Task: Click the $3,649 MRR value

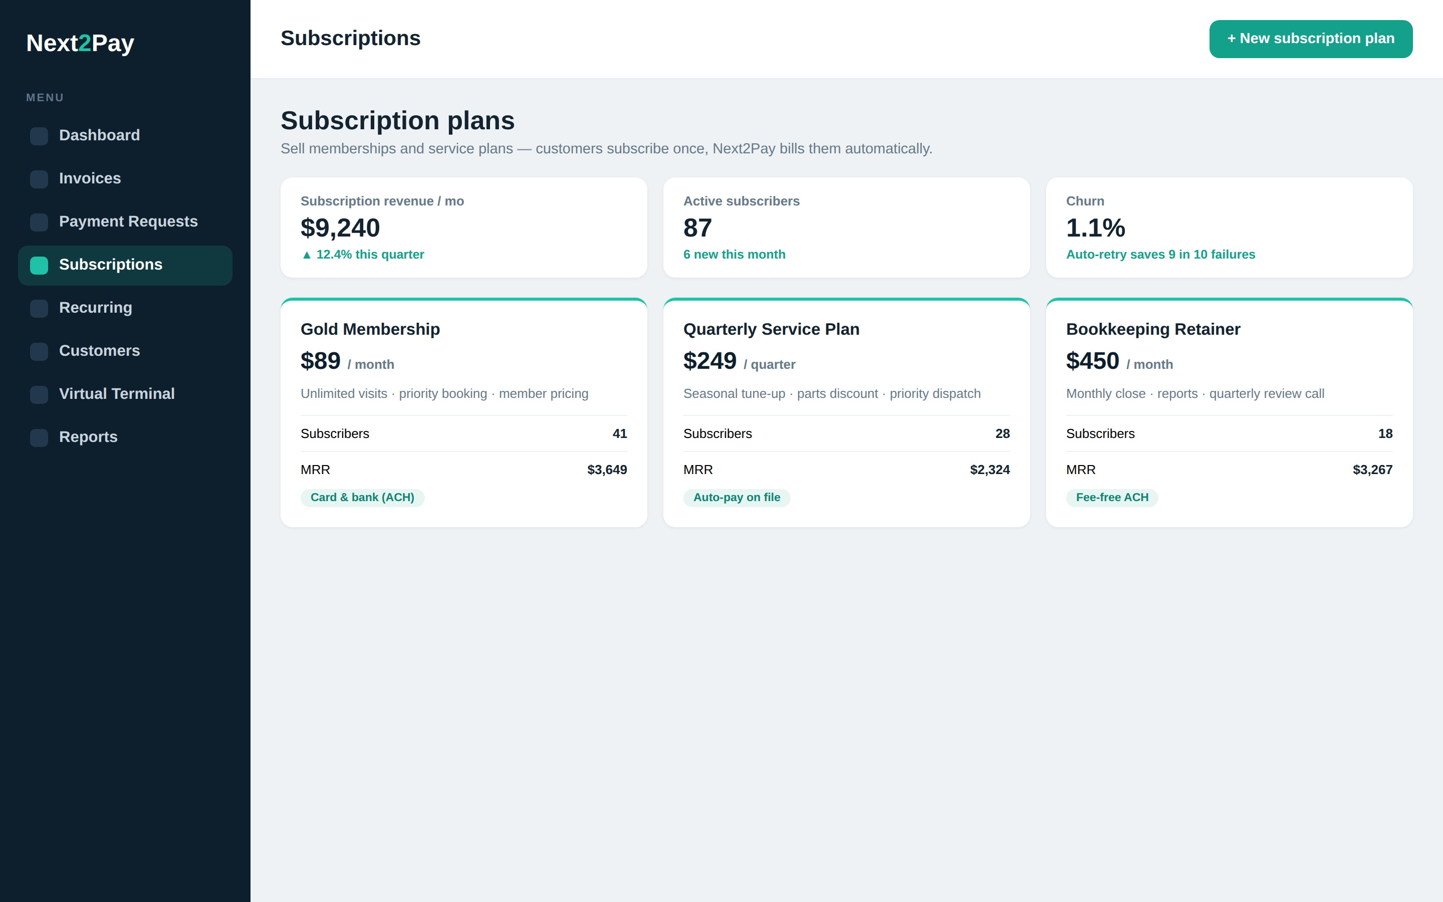Action: (x=607, y=470)
